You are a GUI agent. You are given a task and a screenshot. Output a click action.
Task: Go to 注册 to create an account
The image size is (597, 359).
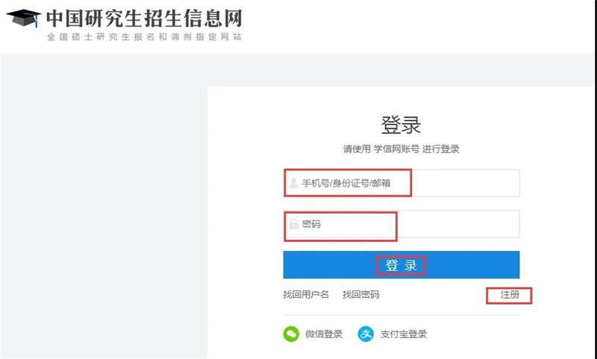coord(510,295)
